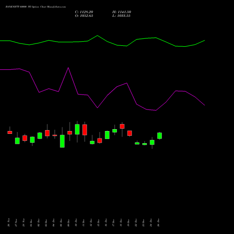Click the 04 Dec date label

[53, 222]
